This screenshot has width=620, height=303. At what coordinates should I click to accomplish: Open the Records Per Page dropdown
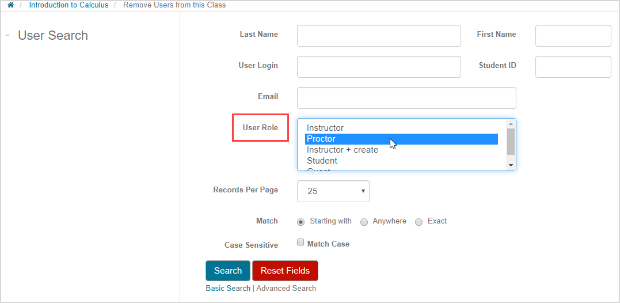(x=333, y=191)
